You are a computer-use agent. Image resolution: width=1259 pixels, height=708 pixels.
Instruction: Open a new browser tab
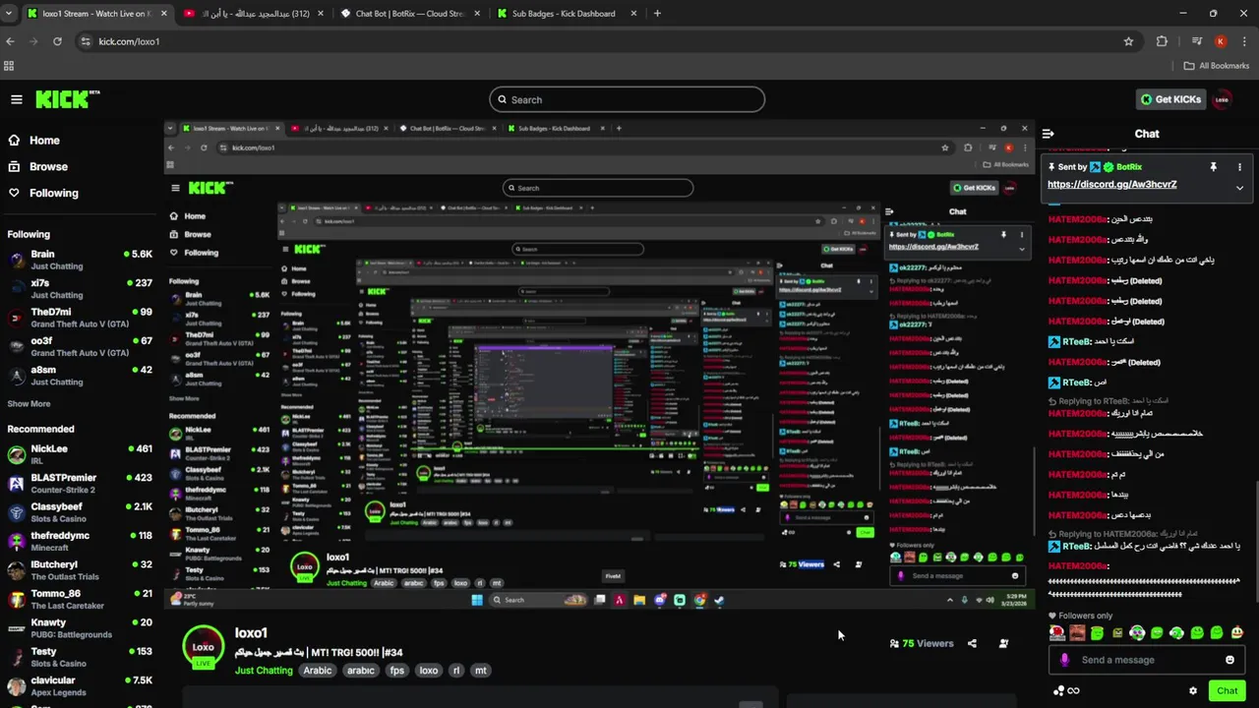pos(657,14)
